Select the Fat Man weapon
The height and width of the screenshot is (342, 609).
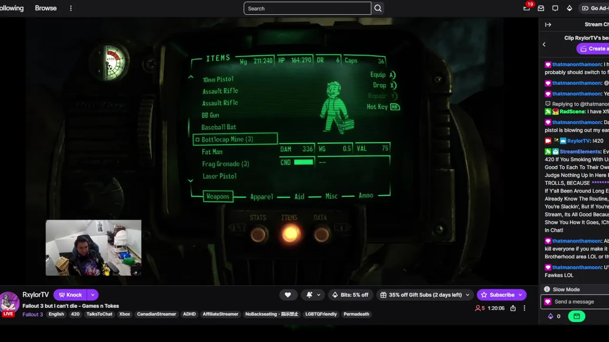pos(212,152)
